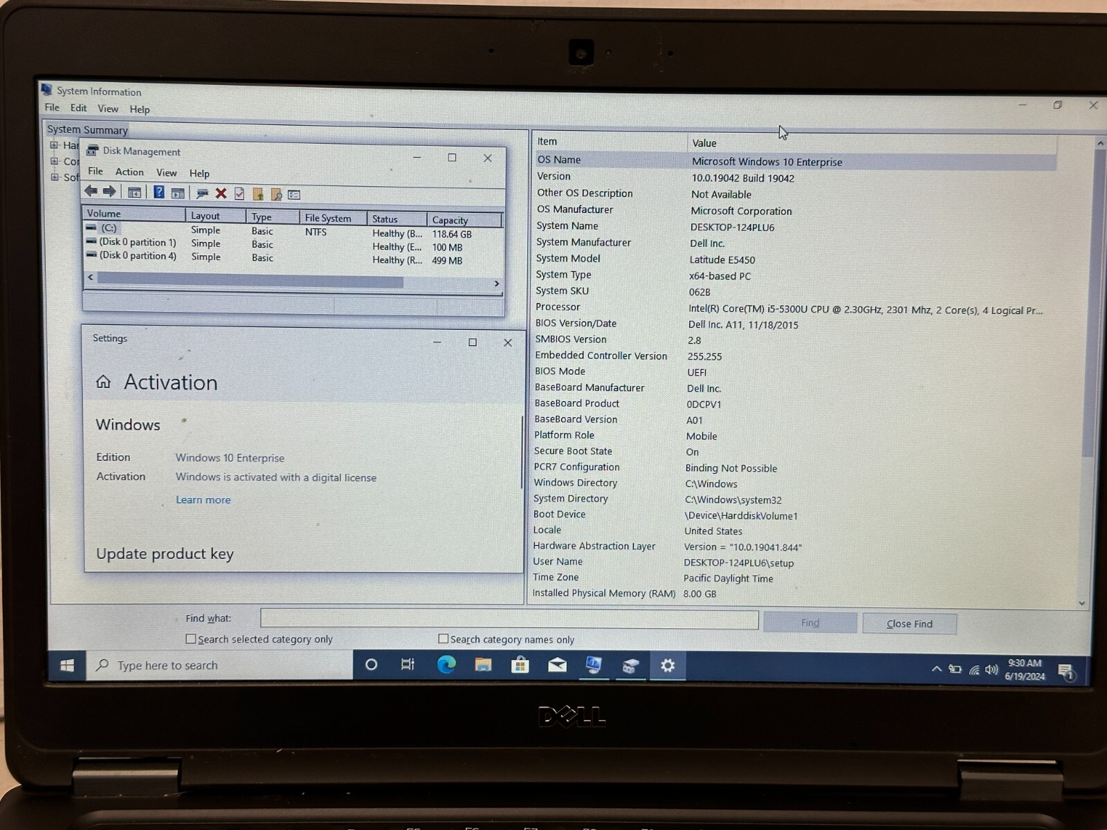Click the Find what input field
Viewport: 1107px width, 830px height.
point(509,619)
